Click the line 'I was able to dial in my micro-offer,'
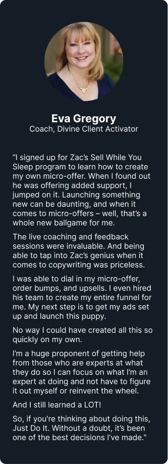 (78, 278)
